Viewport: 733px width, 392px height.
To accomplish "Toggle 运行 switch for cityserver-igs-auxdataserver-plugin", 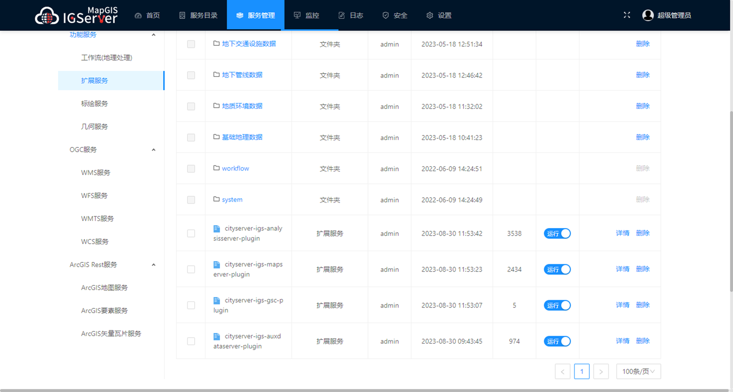I will (557, 341).
